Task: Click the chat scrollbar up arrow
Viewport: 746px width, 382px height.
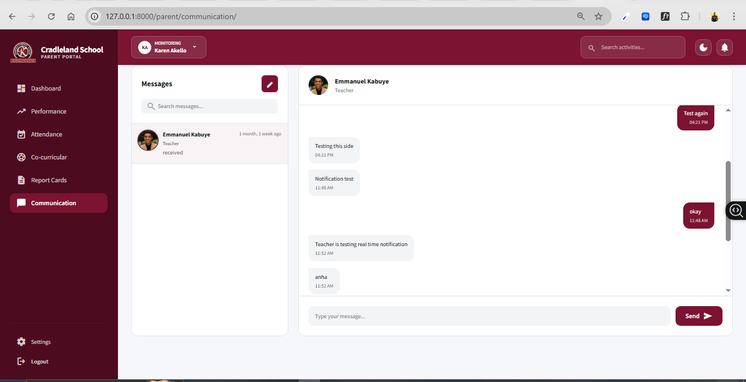Action: [x=728, y=110]
